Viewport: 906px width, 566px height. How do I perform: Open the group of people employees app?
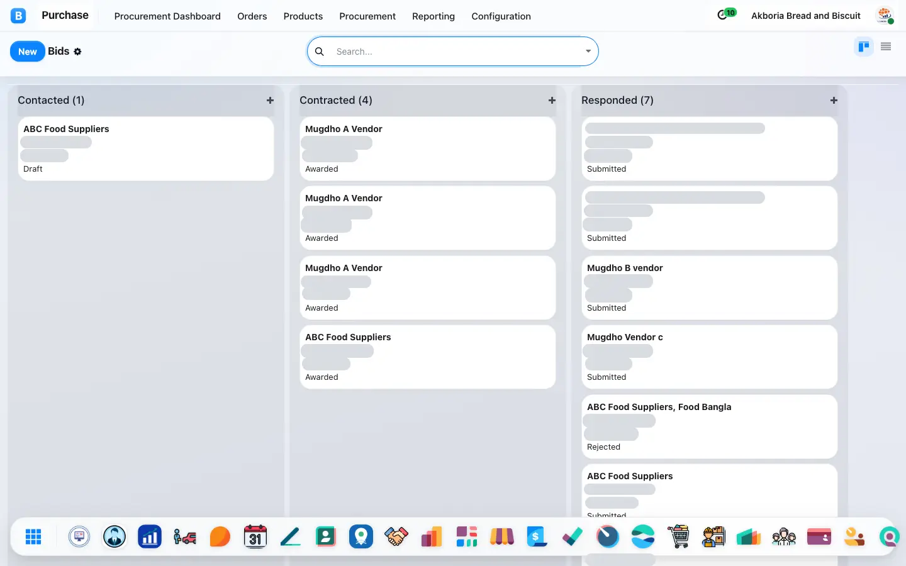click(x=784, y=536)
